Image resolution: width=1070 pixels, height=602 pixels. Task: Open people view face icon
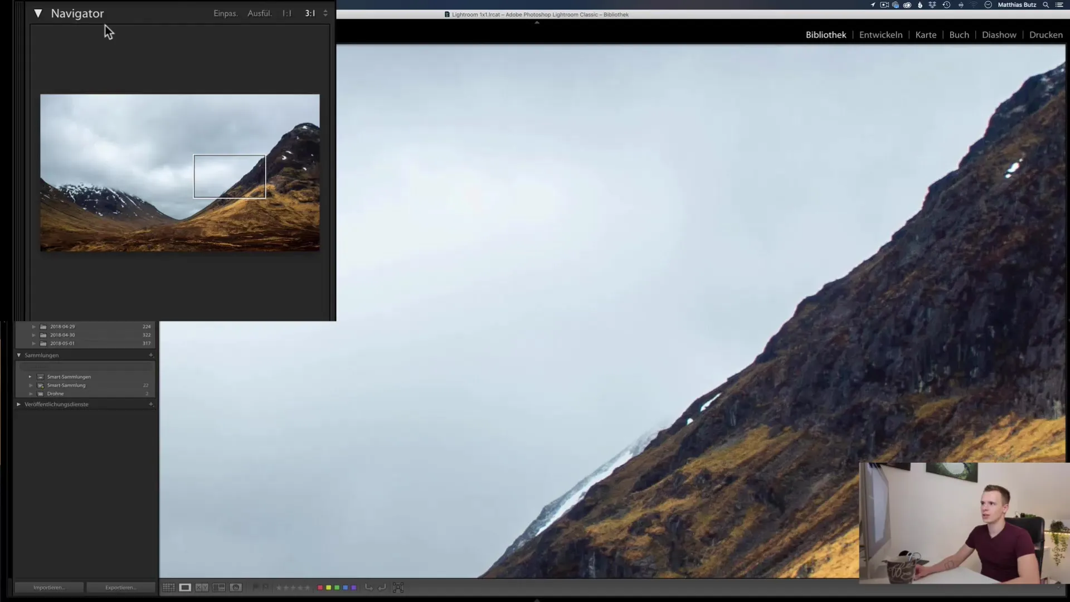[x=236, y=588]
